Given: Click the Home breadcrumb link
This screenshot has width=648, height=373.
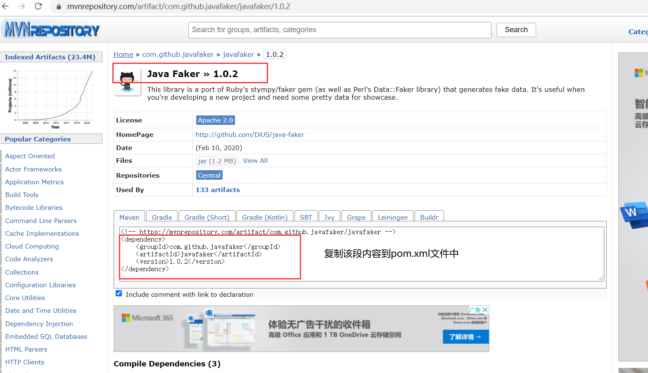Looking at the screenshot, I should coord(123,54).
